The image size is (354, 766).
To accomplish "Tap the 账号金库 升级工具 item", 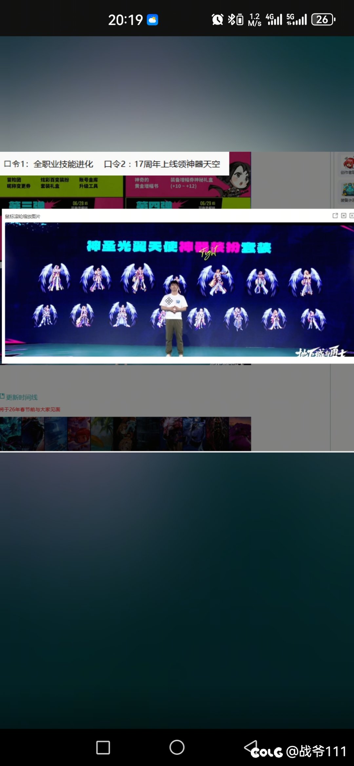I will [x=88, y=183].
